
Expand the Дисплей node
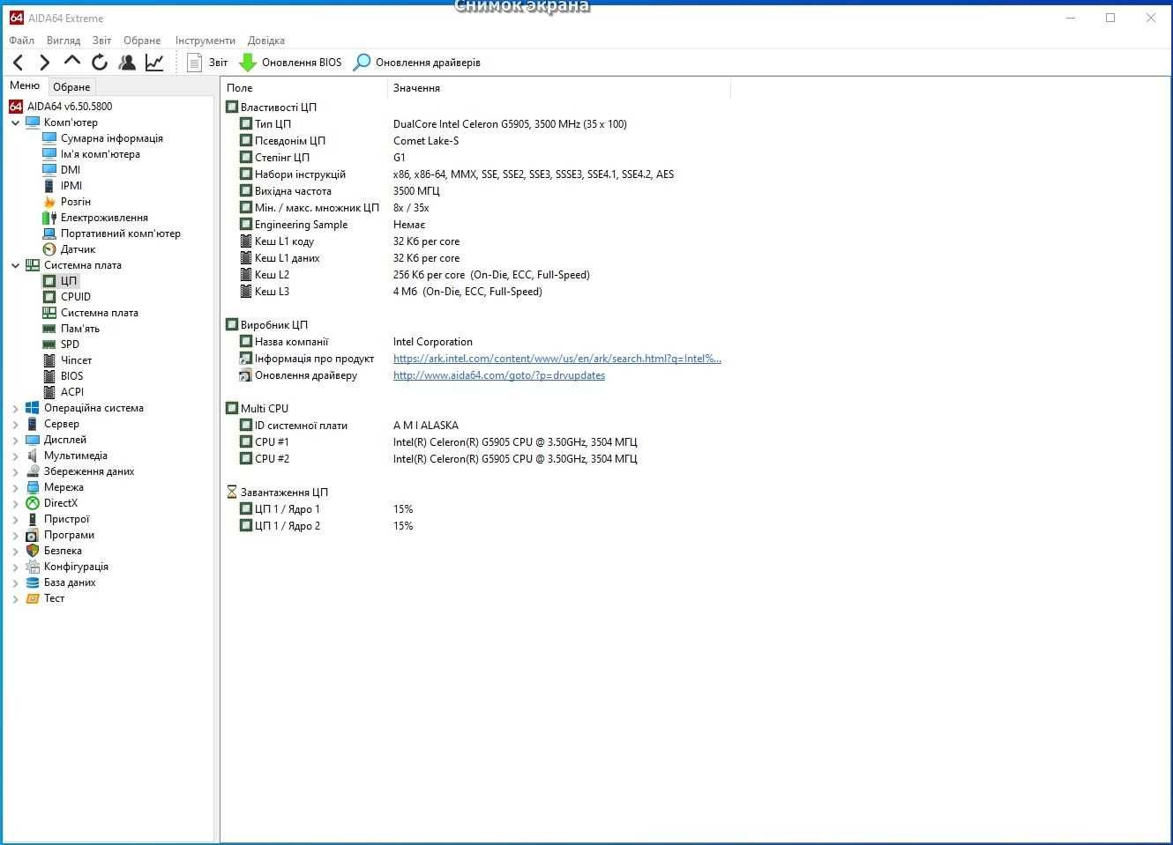[x=15, y=440]
